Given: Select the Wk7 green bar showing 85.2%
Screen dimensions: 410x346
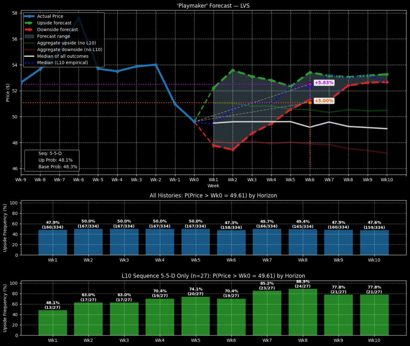Looking at the screenshot, I should click(x=267, y=313).
